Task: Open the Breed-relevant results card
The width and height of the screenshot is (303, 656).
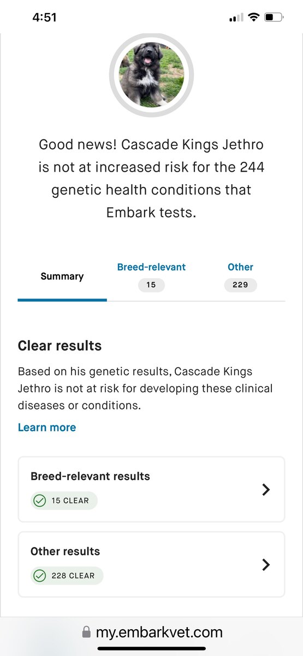Action: click(x=151, y=490)
